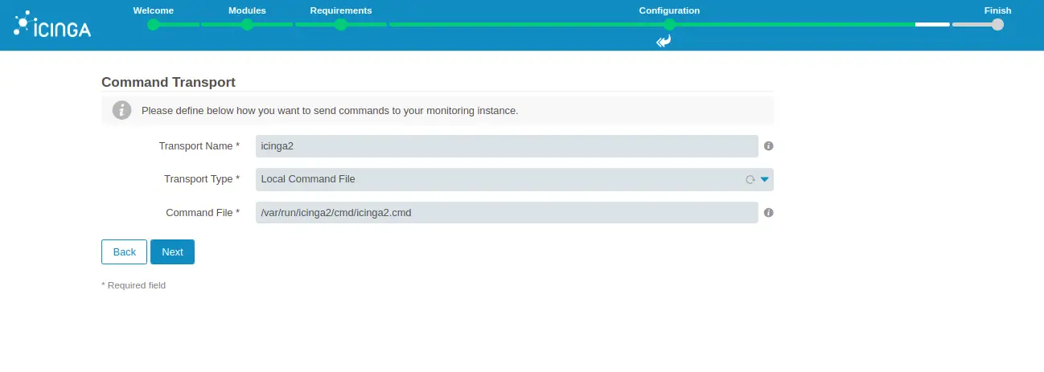1044x372 pixels.
Task: Go to the Modules wizard step
Action: 247,10
